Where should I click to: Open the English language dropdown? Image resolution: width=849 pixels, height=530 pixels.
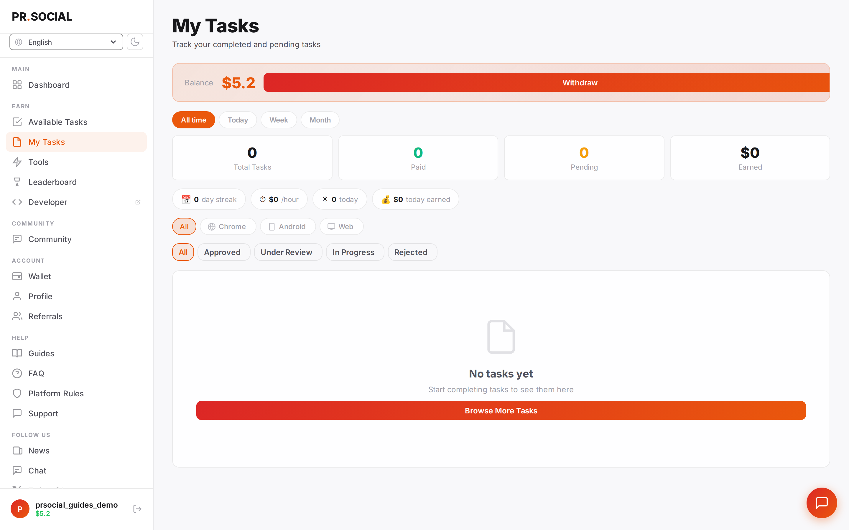pyautogui.click(x=66, y=42)
